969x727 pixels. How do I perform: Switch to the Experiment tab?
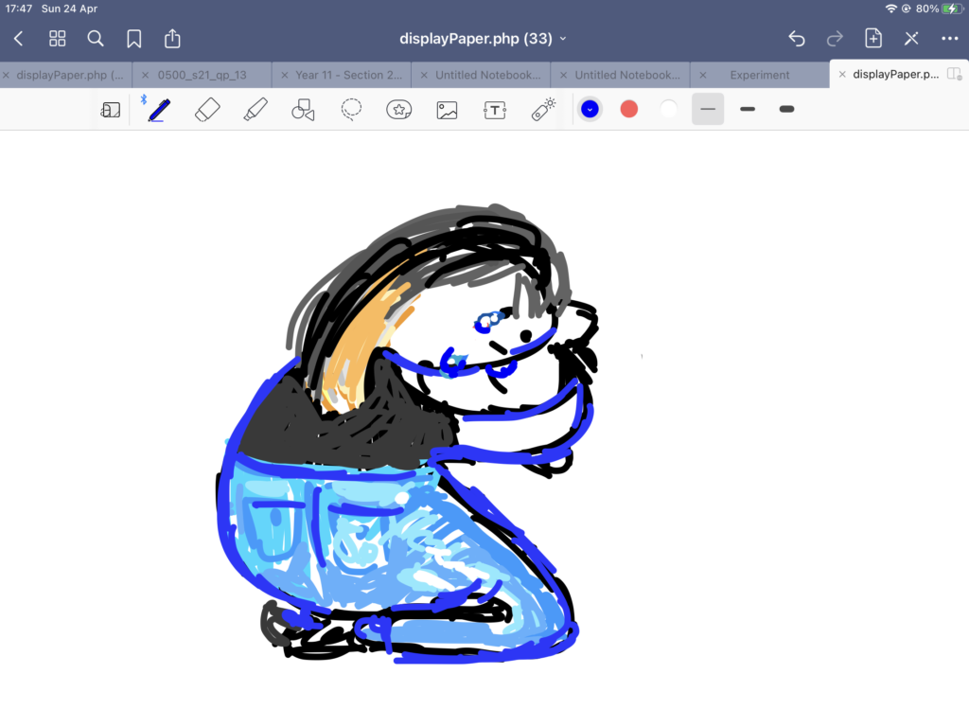click(759, 75)
